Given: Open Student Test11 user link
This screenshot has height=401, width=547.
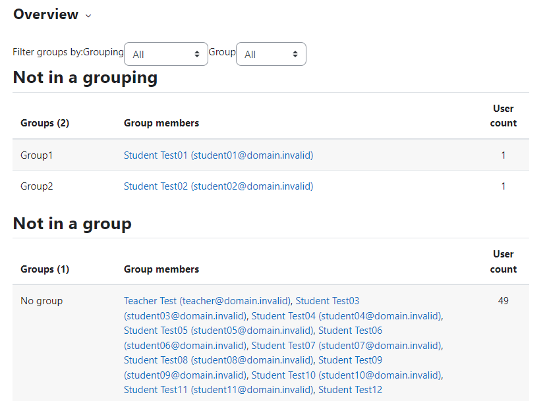Looking at the screenshot, I should [219, 390].
